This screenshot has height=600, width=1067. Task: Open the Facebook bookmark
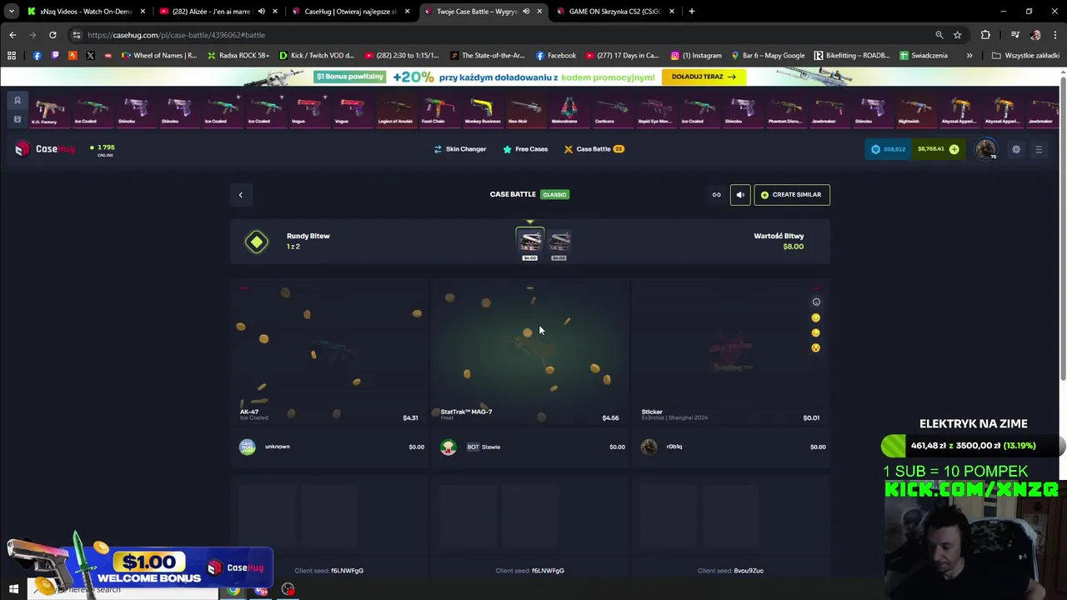556,56
